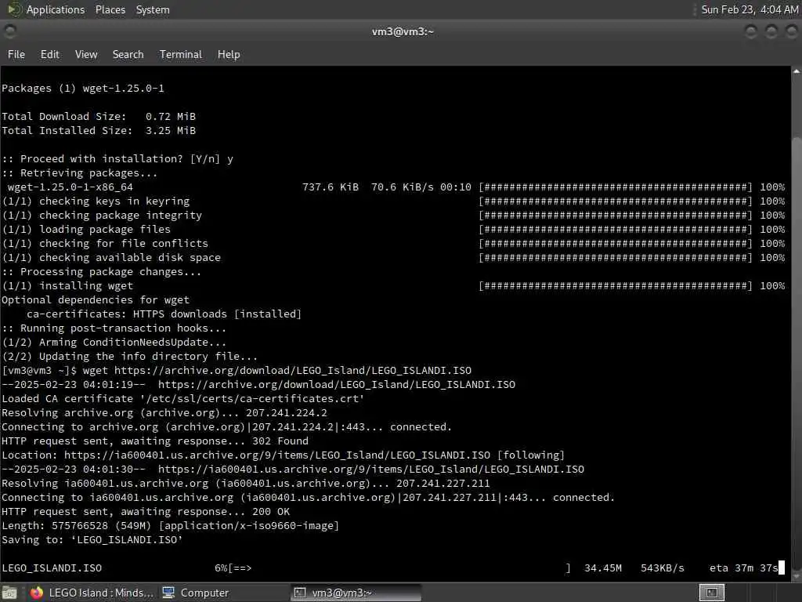Click the wget download progress bar

tap(399, 568)
